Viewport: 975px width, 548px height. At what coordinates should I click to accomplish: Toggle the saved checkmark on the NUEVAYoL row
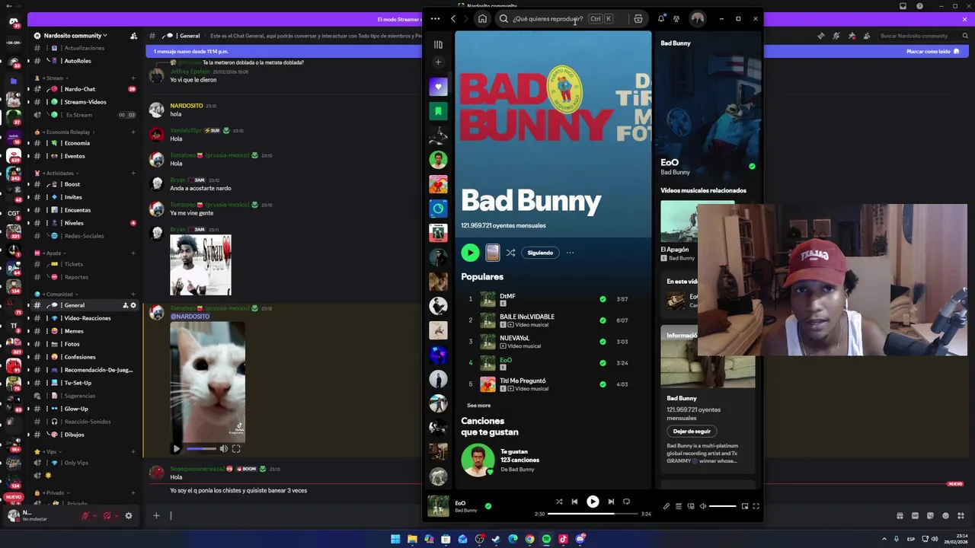603,342
